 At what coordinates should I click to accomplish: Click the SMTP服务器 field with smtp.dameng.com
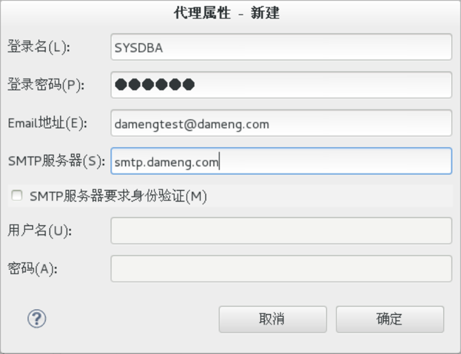point(281,161)
